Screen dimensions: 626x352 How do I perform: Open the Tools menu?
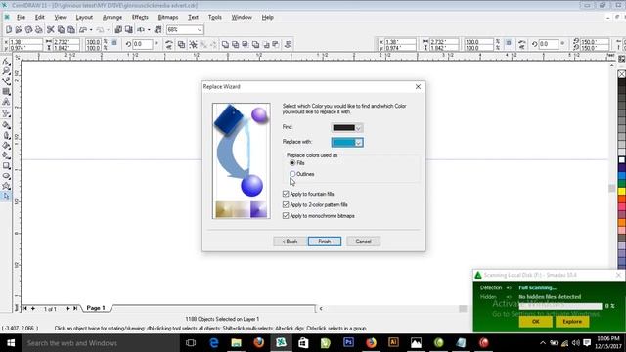tap(215, 18)
